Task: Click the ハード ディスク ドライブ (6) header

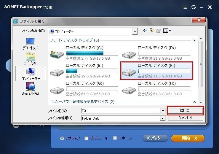Action: coord(75,40)
